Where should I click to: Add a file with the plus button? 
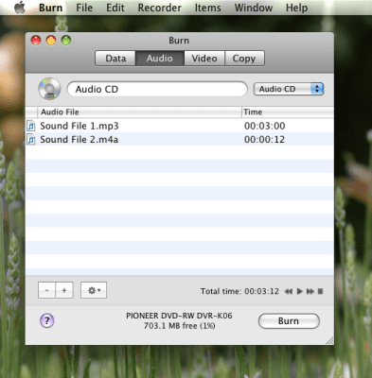pyautogui.click(x=64, y=290)
